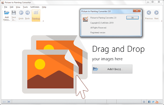
Task: Click 'All Rights Reserved.' text
Action: 98,28
